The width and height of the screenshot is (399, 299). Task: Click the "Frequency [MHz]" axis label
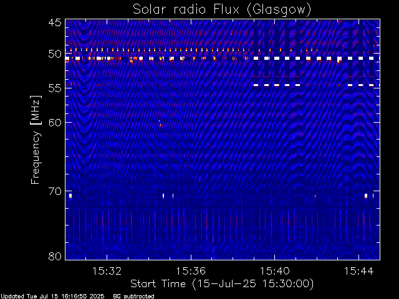click(36, 140)
